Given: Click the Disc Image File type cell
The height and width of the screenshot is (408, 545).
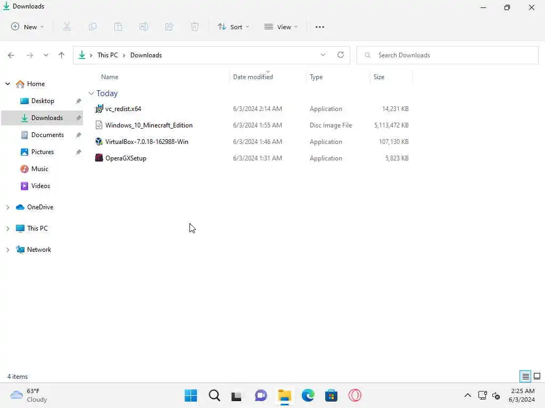Looking at the screenshot, I should tap(331, 125).
